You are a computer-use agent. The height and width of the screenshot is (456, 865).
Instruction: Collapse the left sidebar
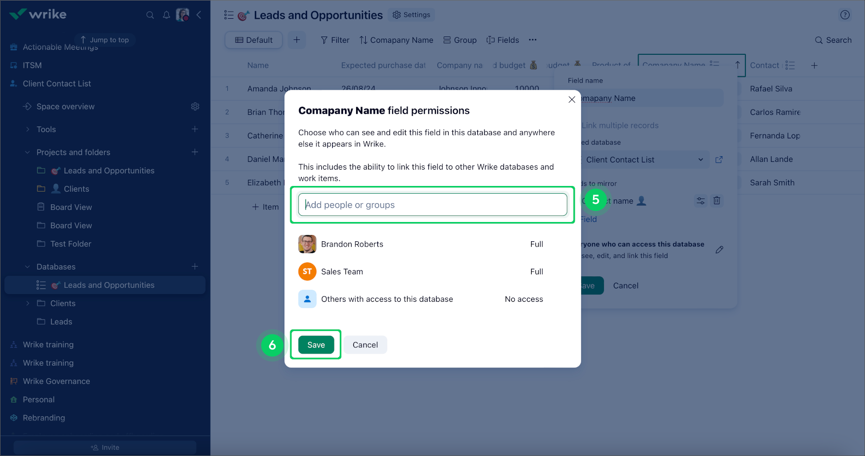point(199,15)
